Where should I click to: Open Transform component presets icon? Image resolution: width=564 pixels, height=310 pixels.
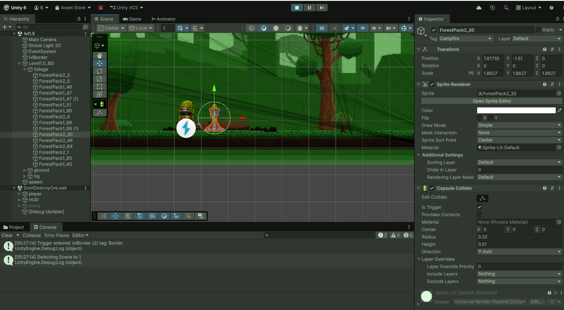pos(552,49)
